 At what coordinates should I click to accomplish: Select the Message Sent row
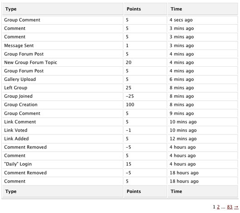point(120,45)
